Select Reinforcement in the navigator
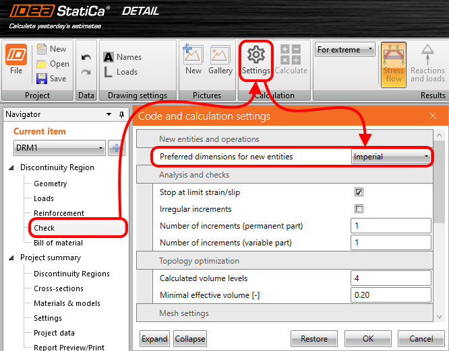This screenshot has height=351, width=449. pos(59,213)
